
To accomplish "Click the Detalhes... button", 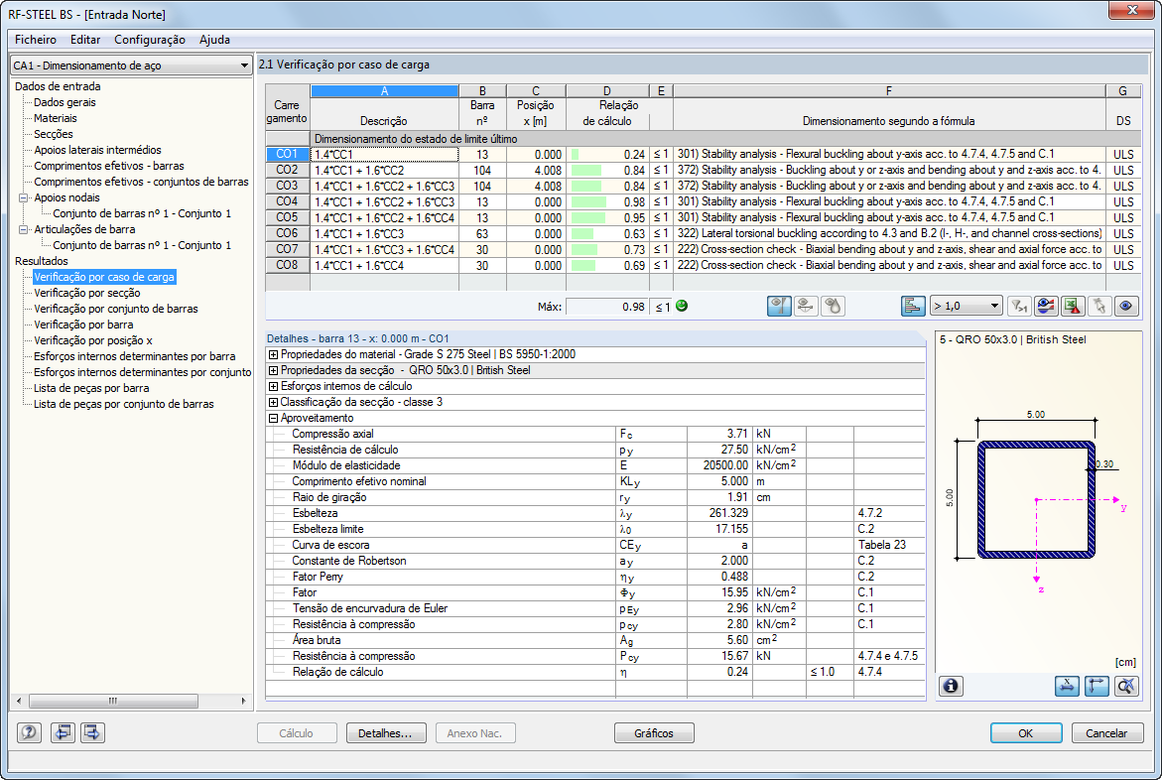I will pyautogui.click(x=385, y=733).
